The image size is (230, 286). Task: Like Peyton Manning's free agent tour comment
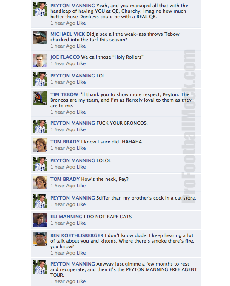(x=81, y=281)
